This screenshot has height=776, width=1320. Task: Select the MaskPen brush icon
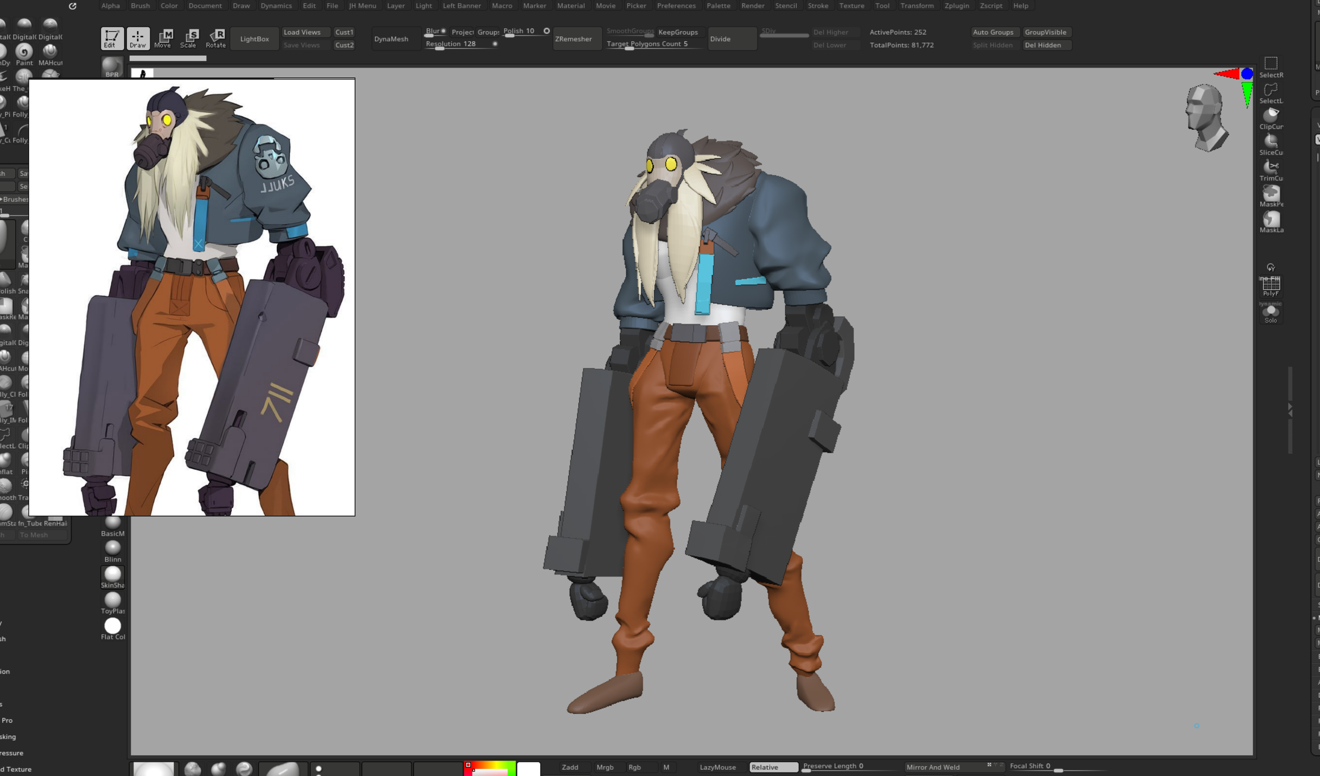1271,197
